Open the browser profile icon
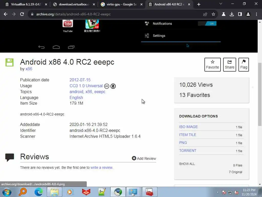The image size is (262, 197). pos(248,14)
